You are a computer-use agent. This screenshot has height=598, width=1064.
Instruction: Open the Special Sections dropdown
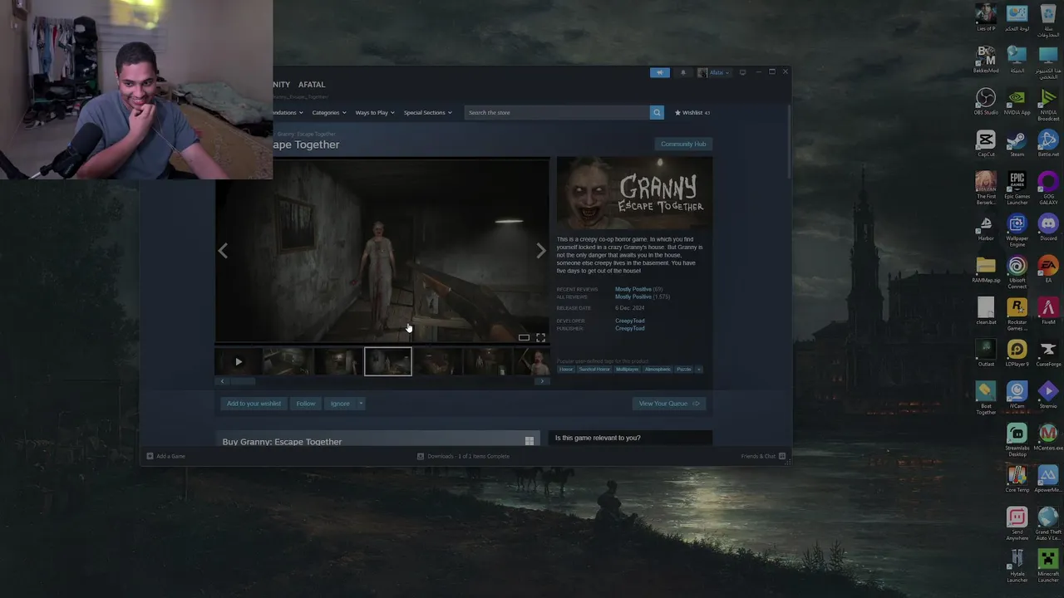coord(427,112)
